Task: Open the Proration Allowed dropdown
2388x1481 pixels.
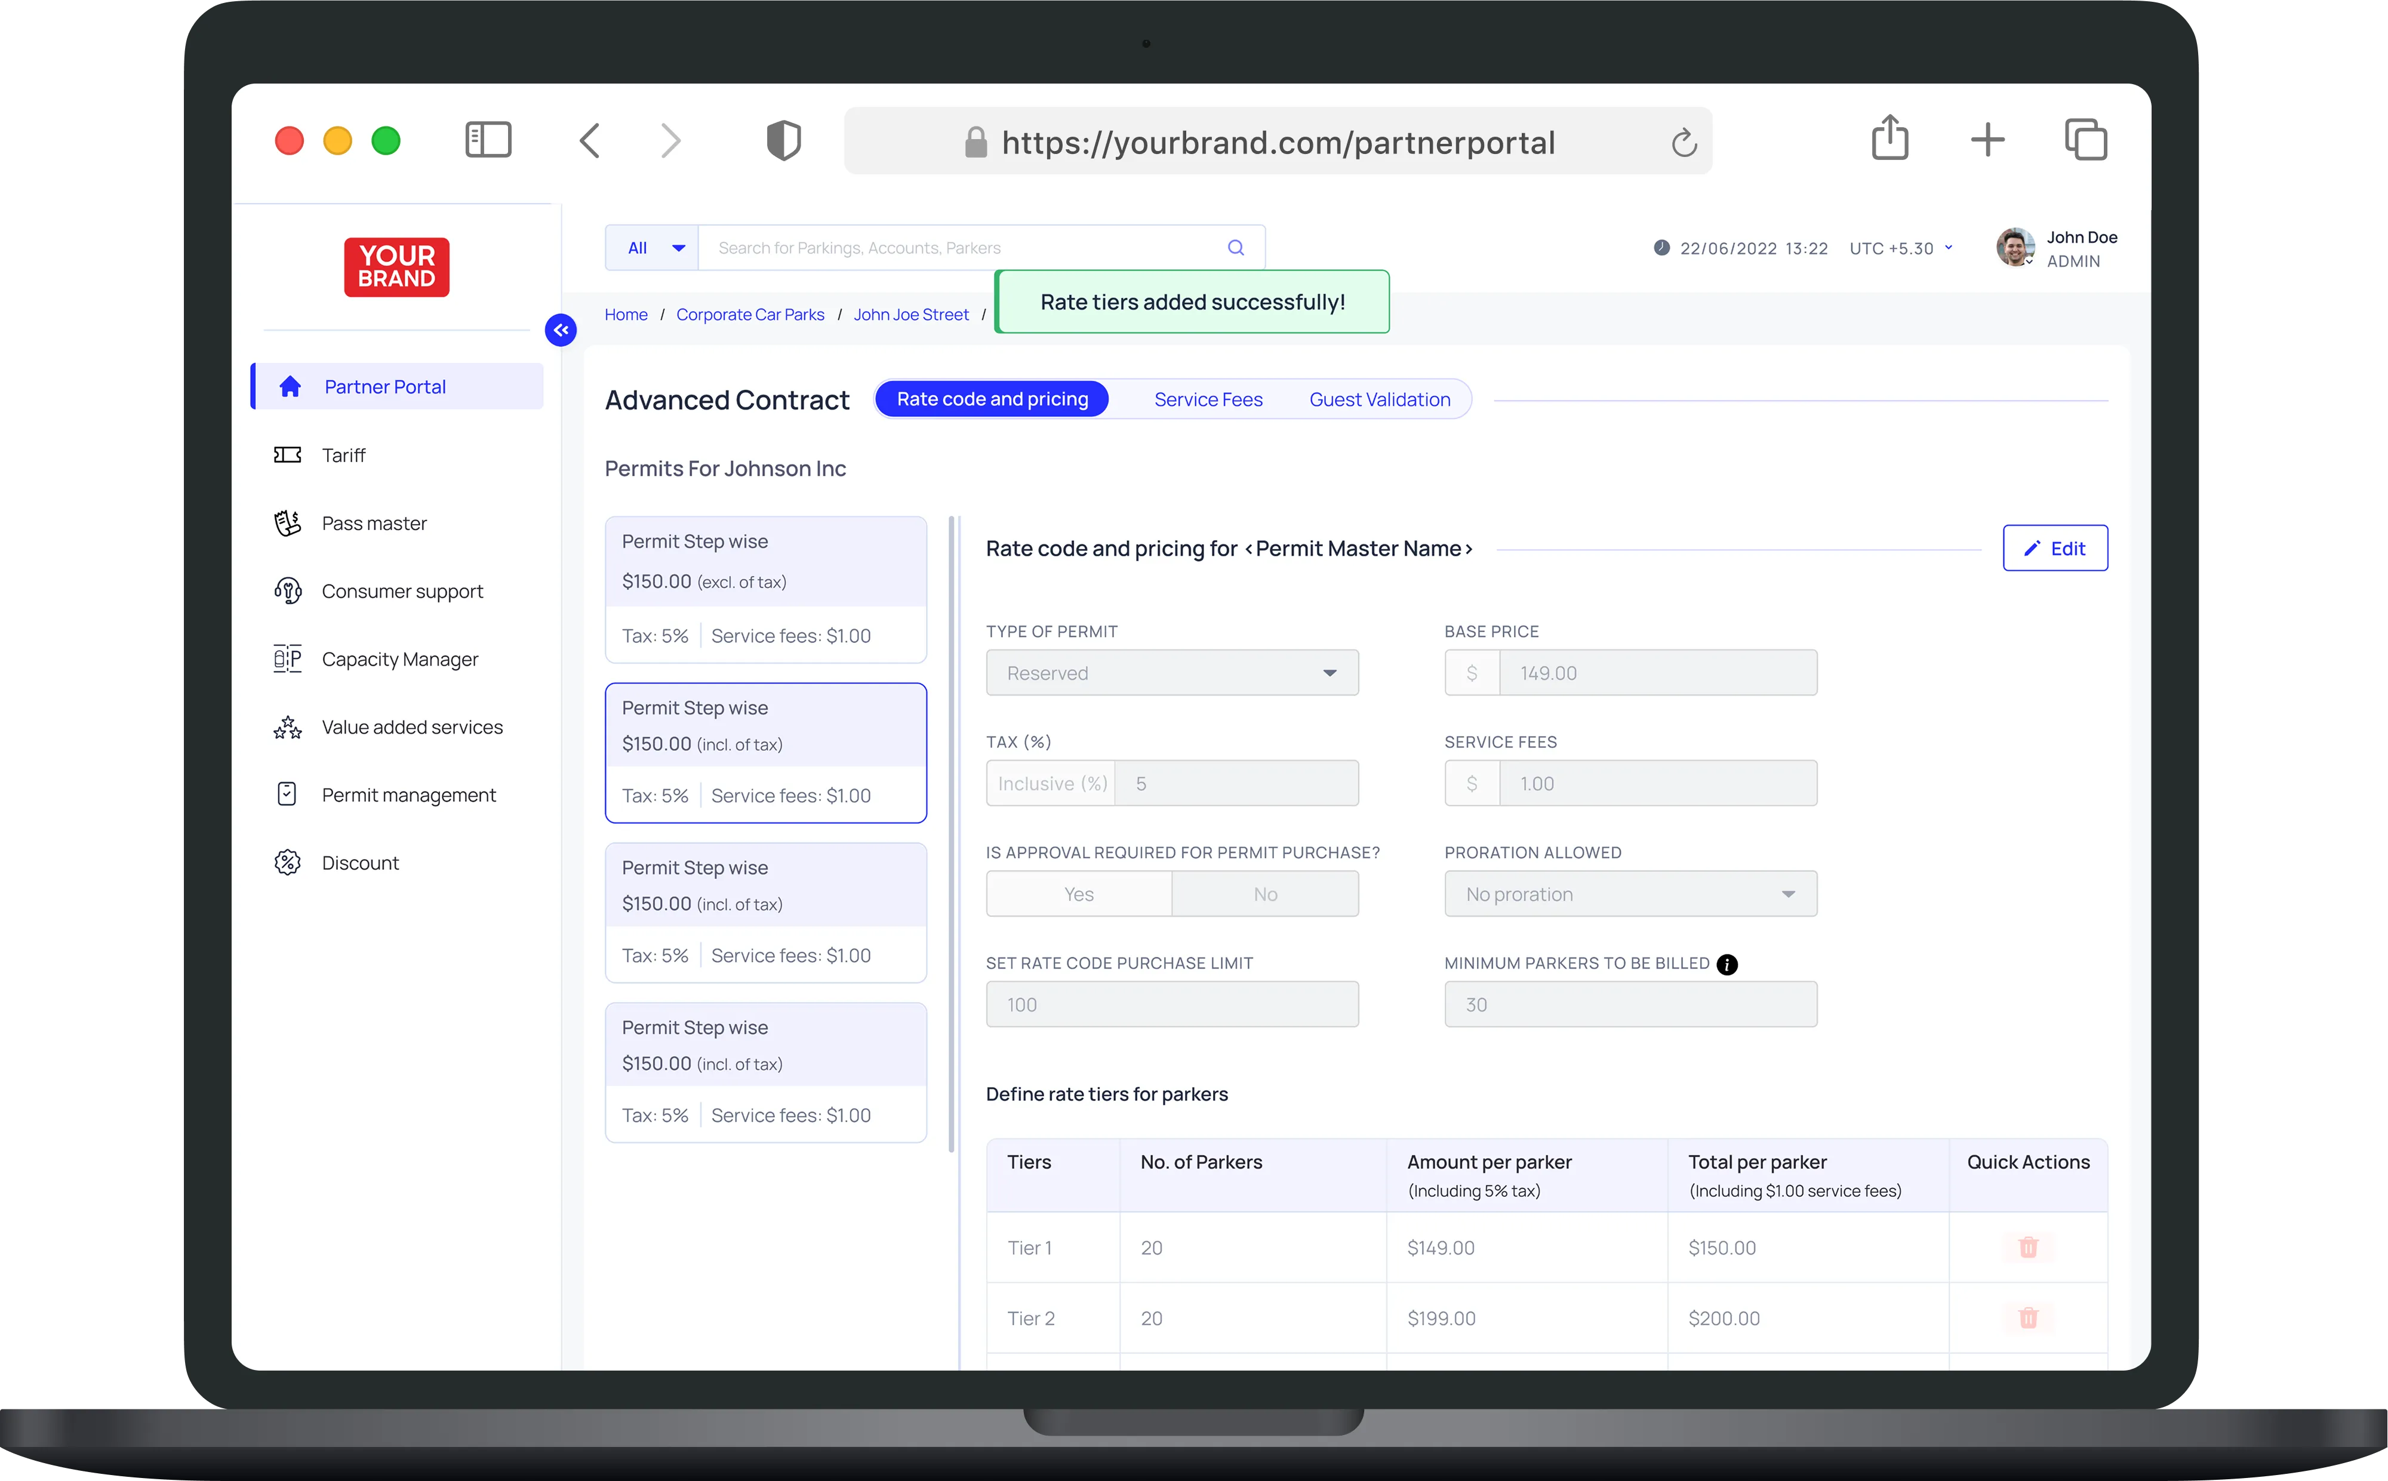Action: tap(1630, 894)
